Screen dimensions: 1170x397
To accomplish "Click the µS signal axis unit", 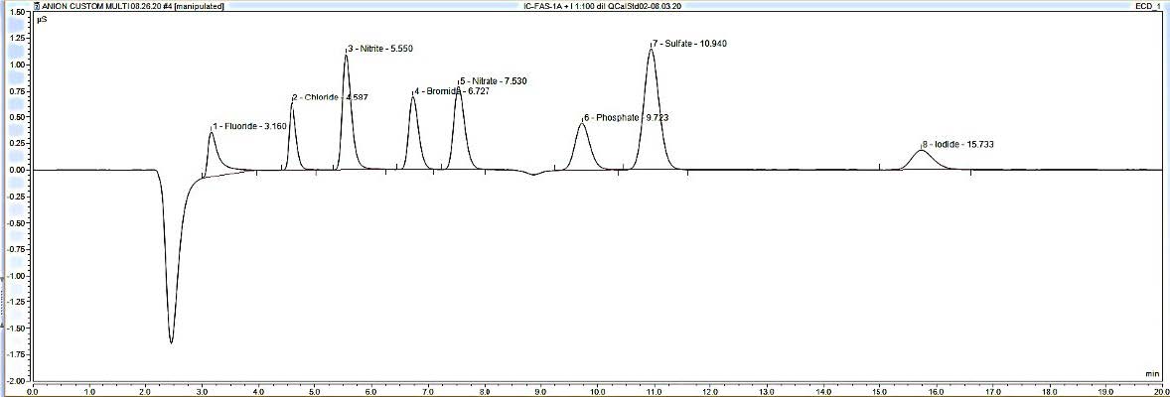I will tap(44, 20).
